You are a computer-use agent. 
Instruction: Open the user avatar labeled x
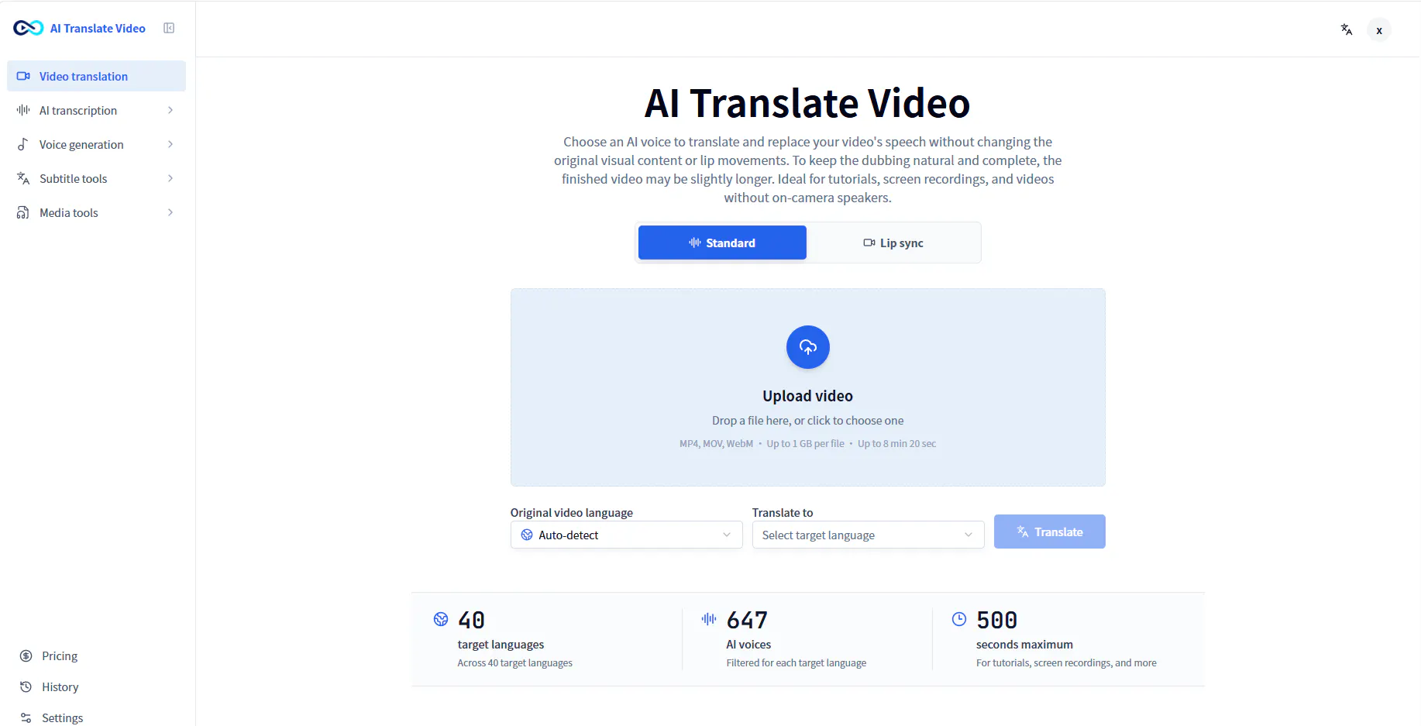1379,30
